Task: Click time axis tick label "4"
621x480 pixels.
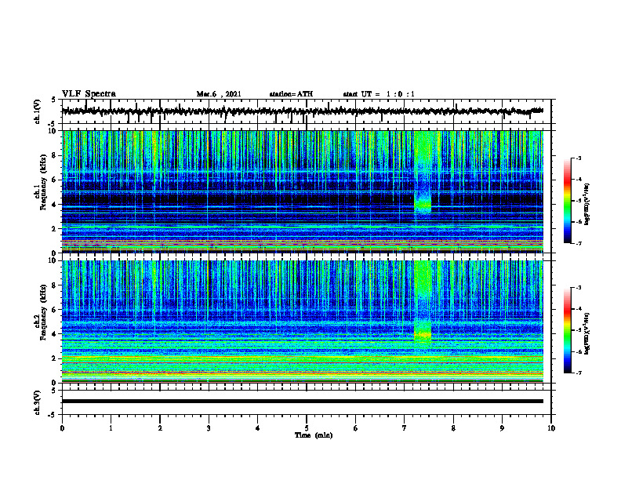Action: (258, 428)
